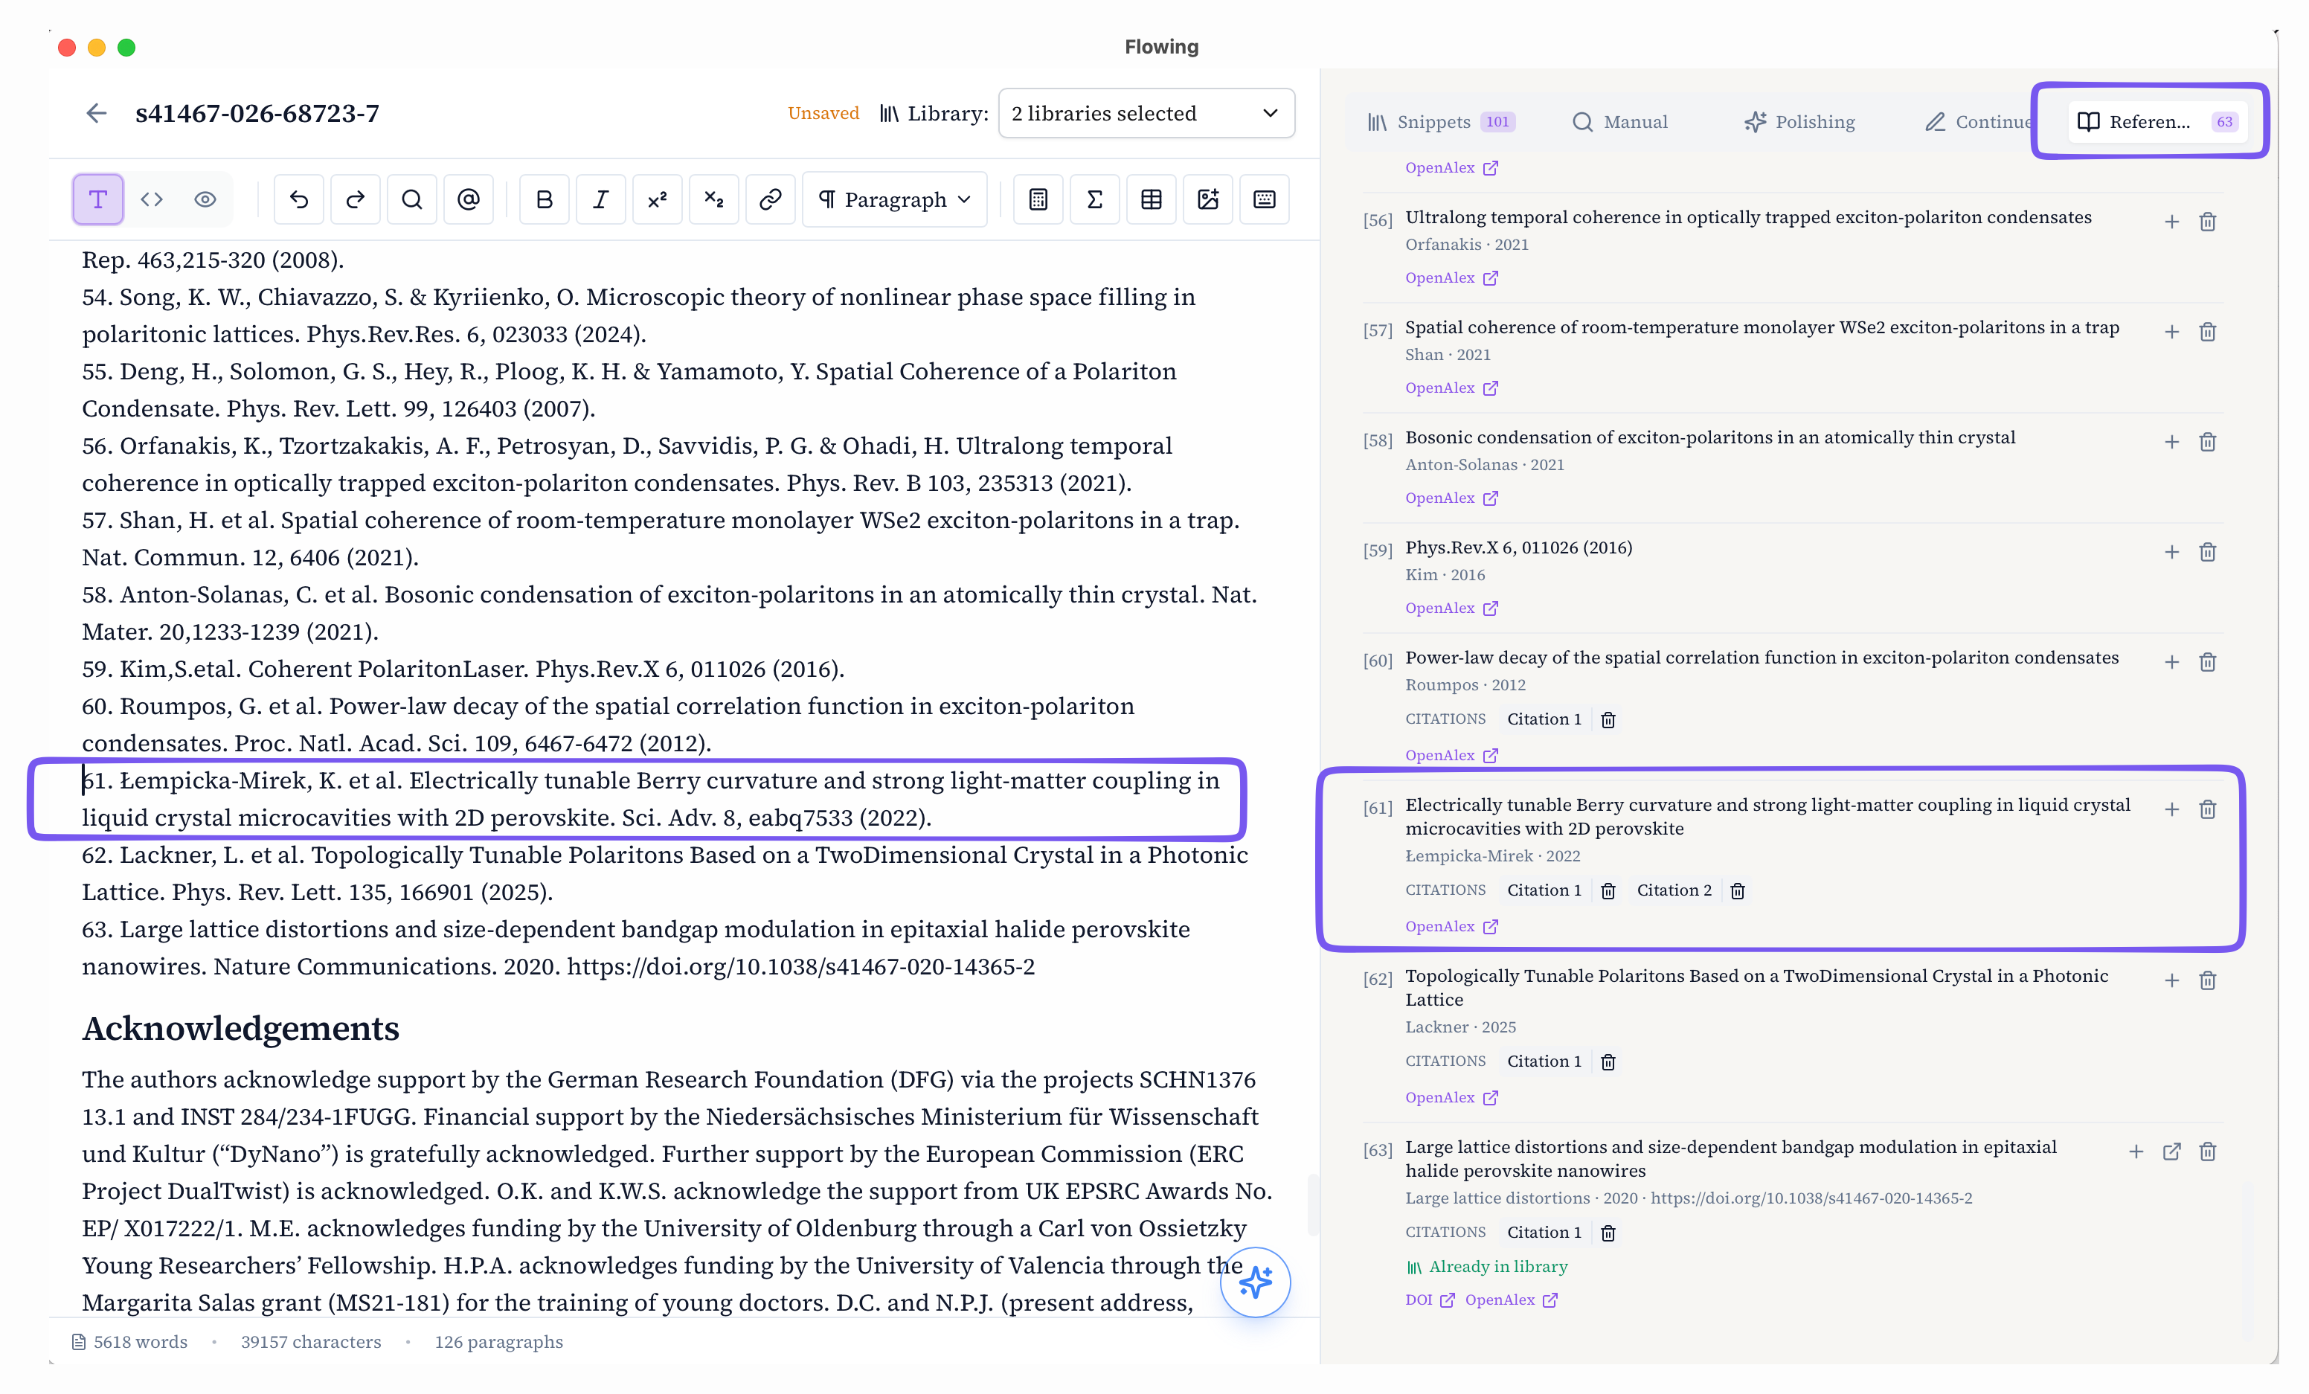Add reference 56 Ultralong temporal coherence

click(x=2172, y=222)
